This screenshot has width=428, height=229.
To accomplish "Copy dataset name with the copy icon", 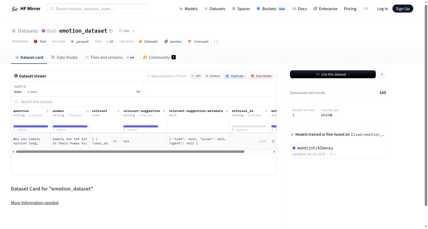I will (x=111, y=31).
